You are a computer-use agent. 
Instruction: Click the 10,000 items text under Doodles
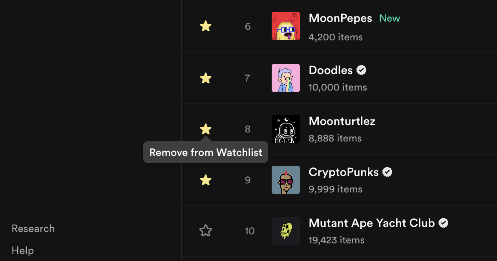coord(337,87)
